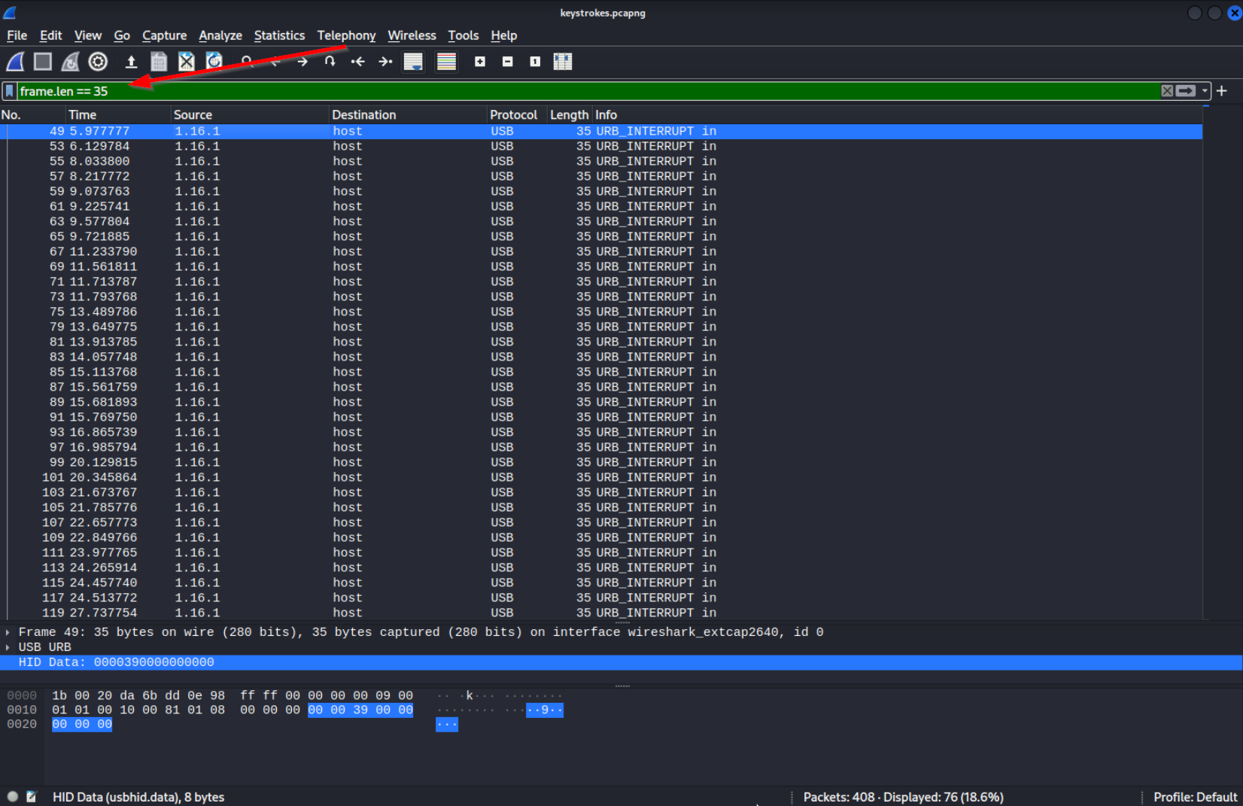Open the Analyze menu
The image size is (1243, 806).
coord(220,35)
